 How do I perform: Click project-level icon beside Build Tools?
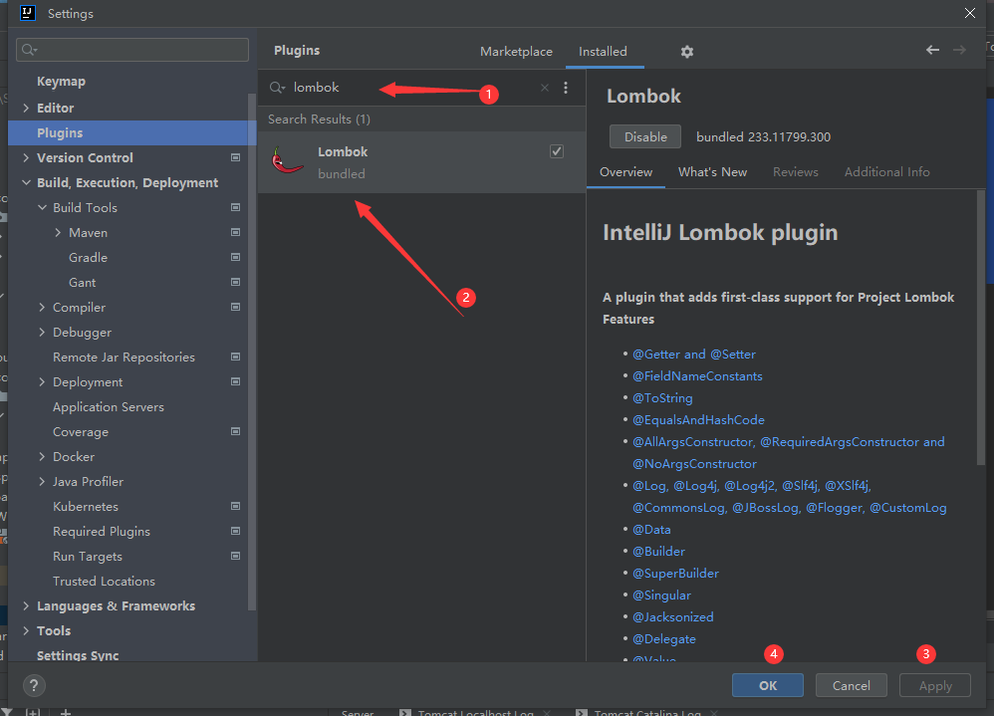coord(235,207)
